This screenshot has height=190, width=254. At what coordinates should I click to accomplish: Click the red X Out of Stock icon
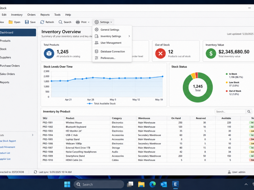pos(160,53)
